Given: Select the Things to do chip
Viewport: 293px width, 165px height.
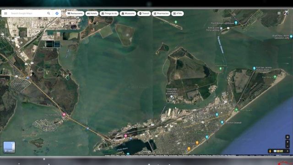Looking at the screenshot, I should click(109, 13).
